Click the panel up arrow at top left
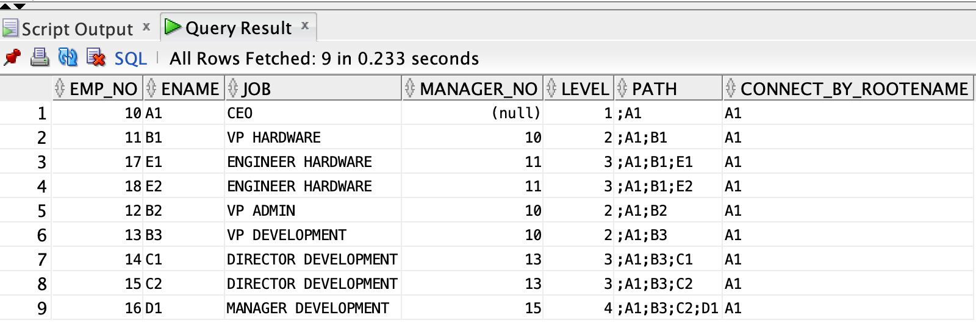 5,6
